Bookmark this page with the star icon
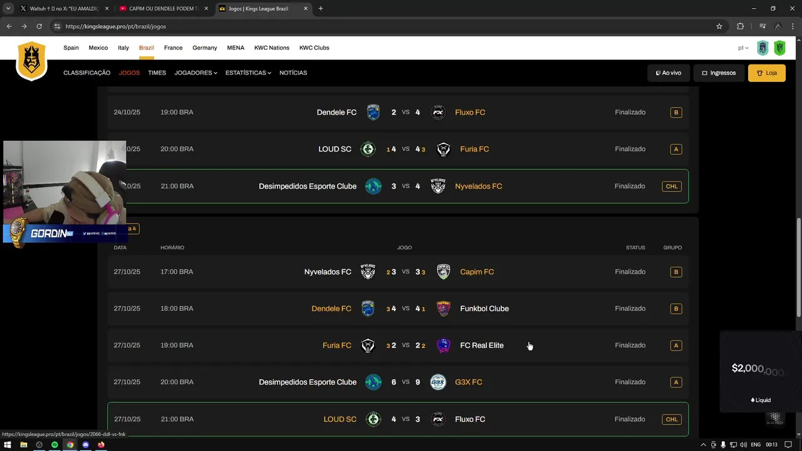This screenshot has width=802, height=451. point(719,26)
